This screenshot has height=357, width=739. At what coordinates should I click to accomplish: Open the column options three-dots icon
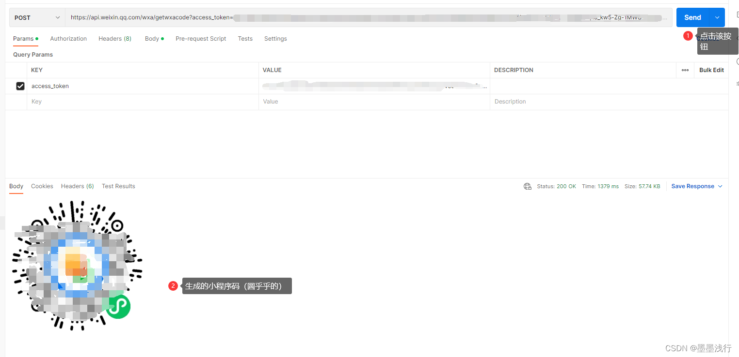(685, 70)
